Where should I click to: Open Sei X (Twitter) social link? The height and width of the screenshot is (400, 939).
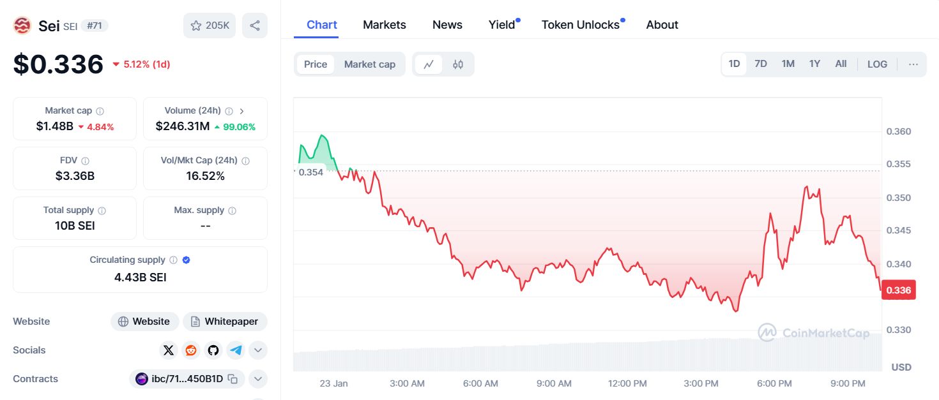tap(169, 350)
